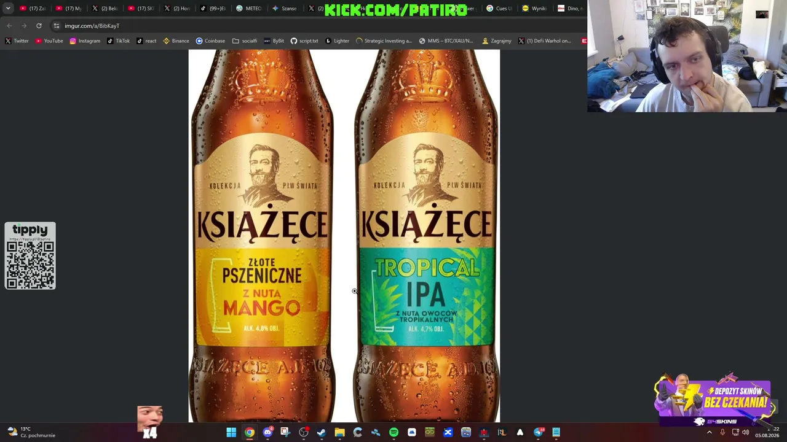Switch to the Szanse tab

click(285, 9)
